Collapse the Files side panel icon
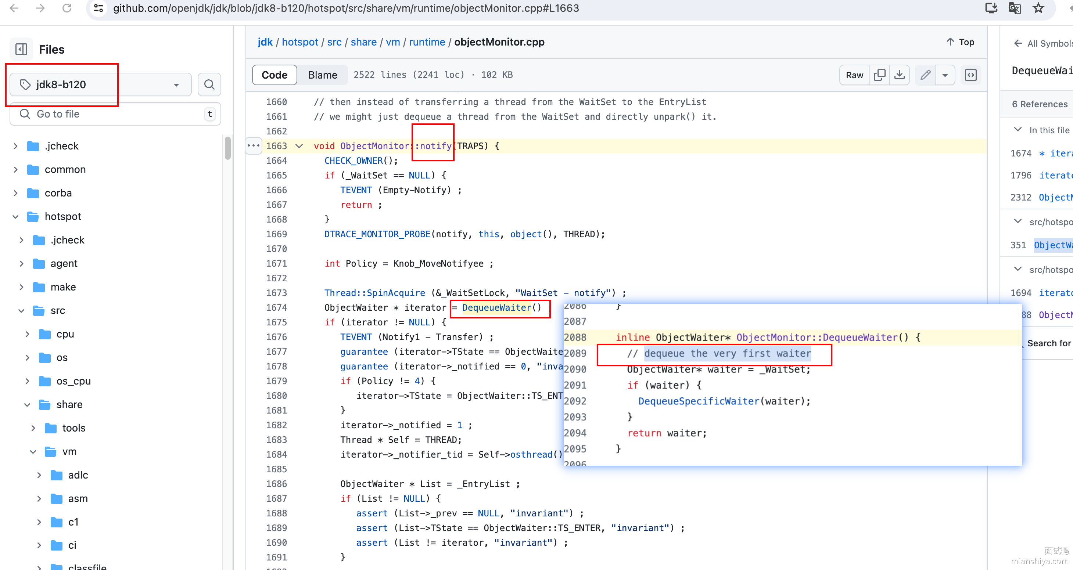Screen dimensions: 1073x570 pos(21,49)
